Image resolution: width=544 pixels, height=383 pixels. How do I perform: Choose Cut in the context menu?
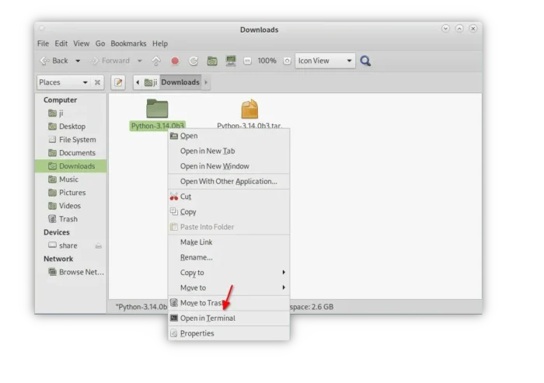[x=229, y=197]
